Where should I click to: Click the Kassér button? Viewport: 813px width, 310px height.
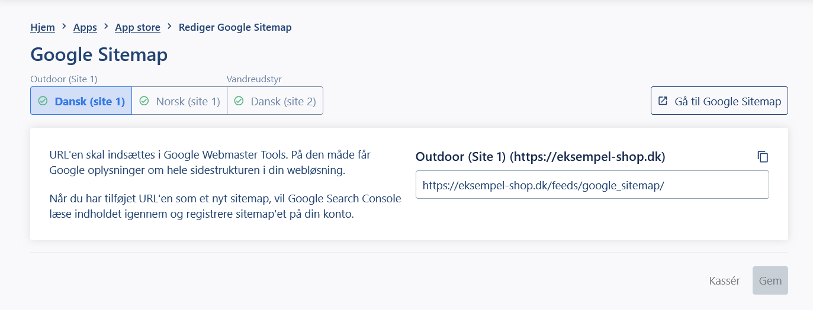click(x=724, y=281)
